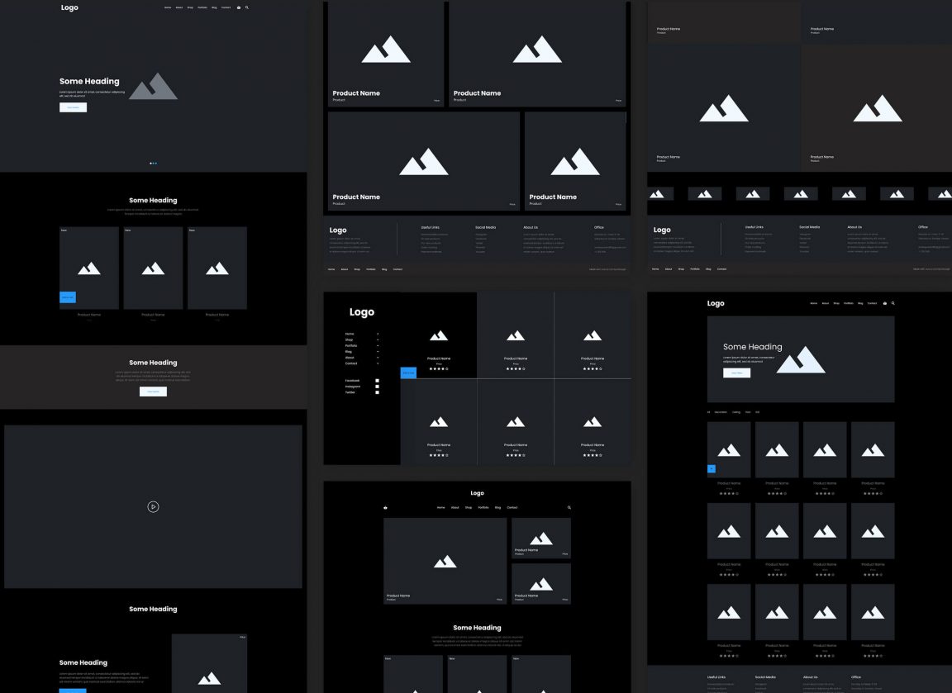The width and height of the screenshot is (952, 693).
Task: Toggle the Twitter checkbox in the sidebar
Action: pos(377,392)
